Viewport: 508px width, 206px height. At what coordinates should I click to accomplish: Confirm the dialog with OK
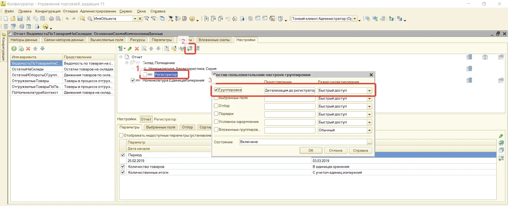point(311,150)
